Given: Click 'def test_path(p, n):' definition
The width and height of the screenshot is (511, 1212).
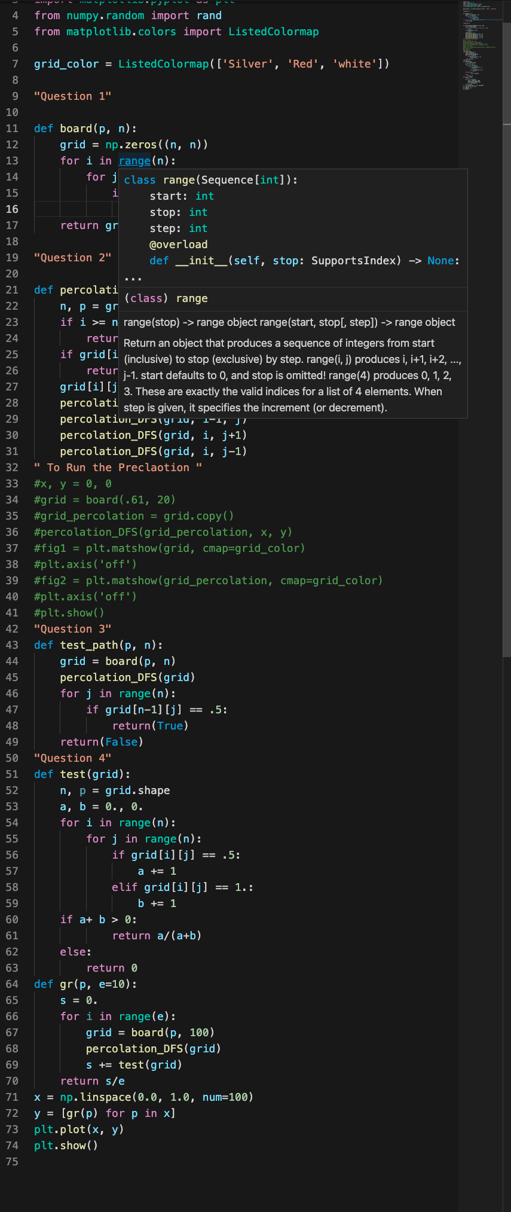Looking at the screenshot, I should tap(99, 645).
